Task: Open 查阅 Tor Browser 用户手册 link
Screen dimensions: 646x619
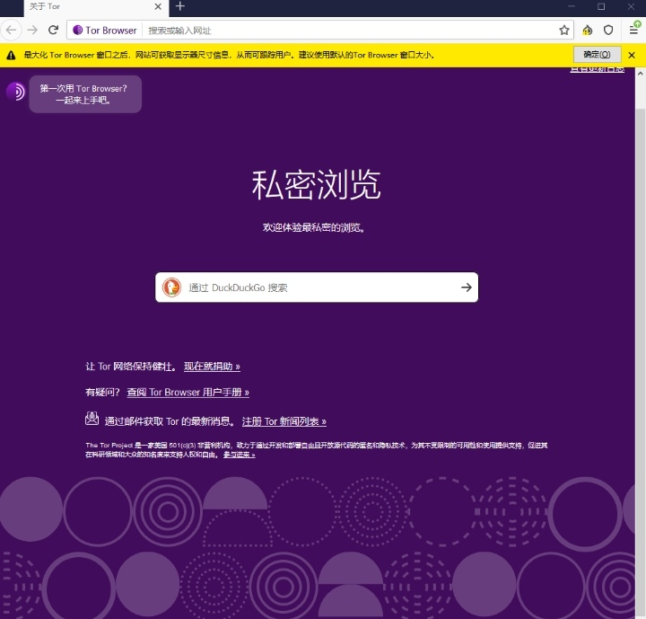Action: coord(188,392)
